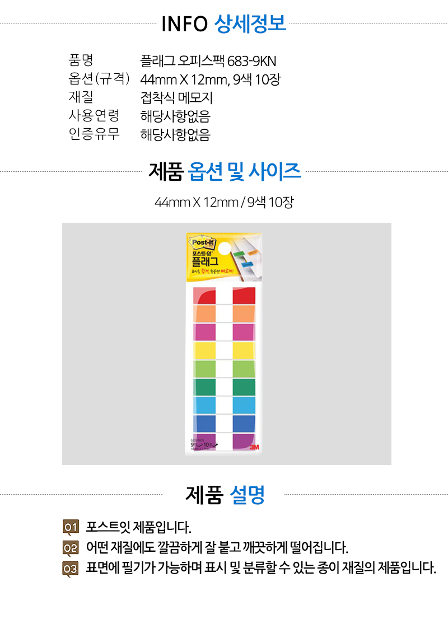Click the 제품 옵션 및 사이즈 heading
Screen dimensions: 448x629
point(225,171)
